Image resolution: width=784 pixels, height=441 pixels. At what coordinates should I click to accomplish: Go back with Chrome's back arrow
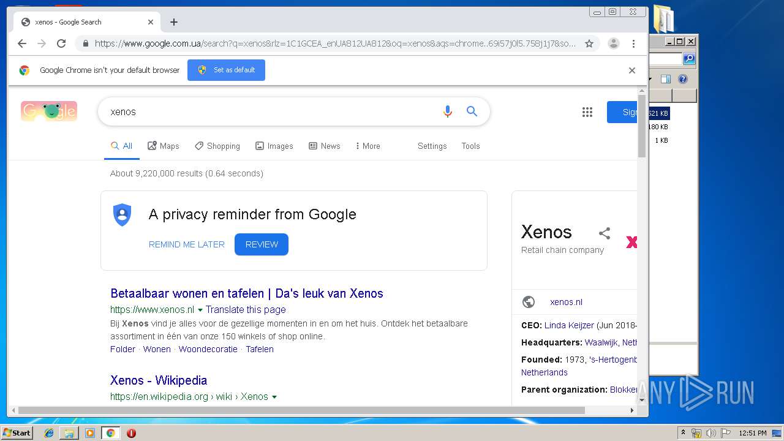(x=22, y=43)
